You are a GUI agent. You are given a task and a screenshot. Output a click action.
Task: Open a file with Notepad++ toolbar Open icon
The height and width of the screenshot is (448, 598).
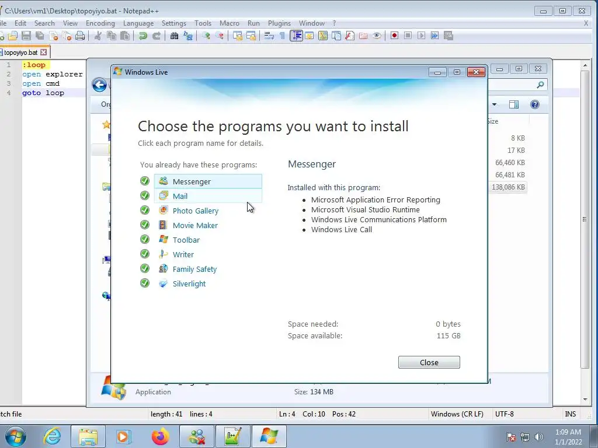pos(13,36)
